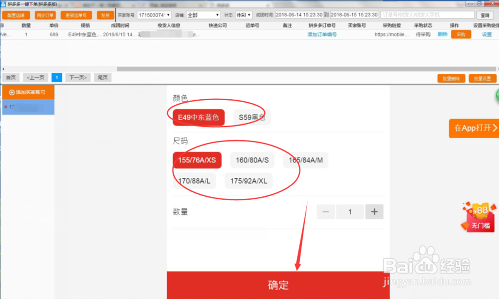Click the 发货 button
499x299 pixels.
point(105,15)
